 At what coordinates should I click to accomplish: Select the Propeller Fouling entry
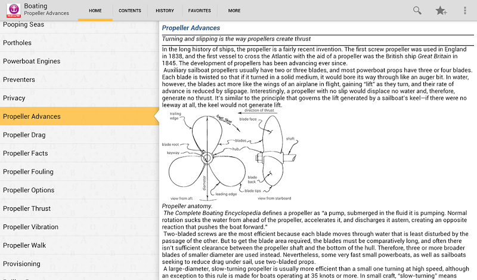click(x=79, y=172)
